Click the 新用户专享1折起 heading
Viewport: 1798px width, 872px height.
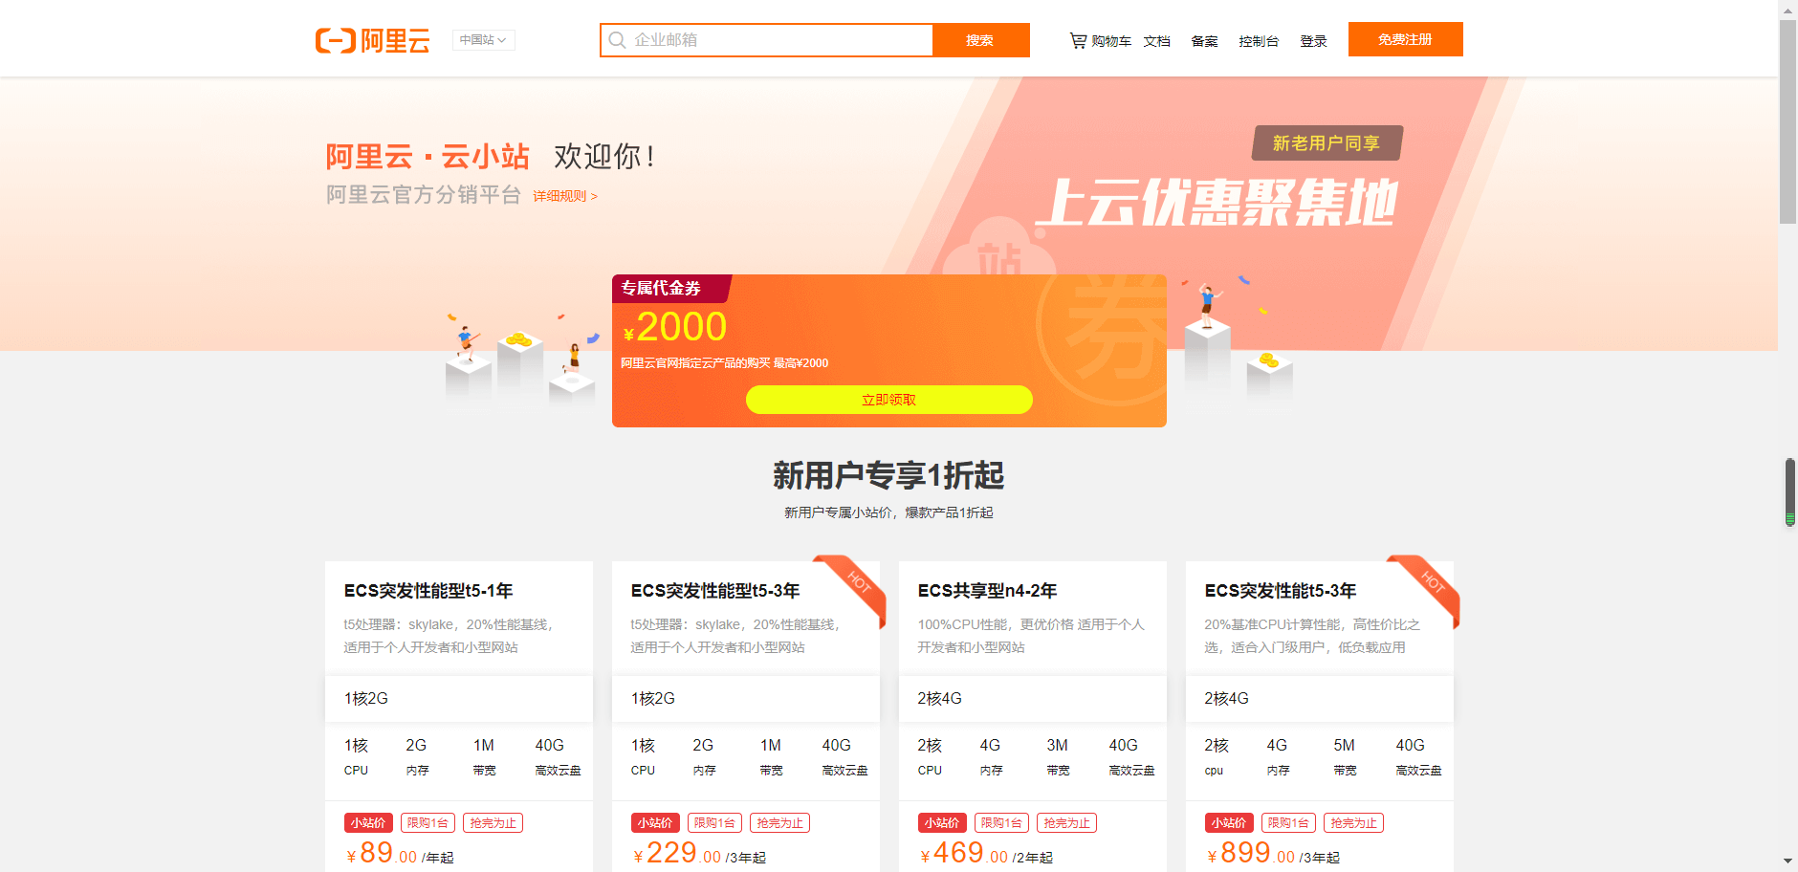click(888, 475)
